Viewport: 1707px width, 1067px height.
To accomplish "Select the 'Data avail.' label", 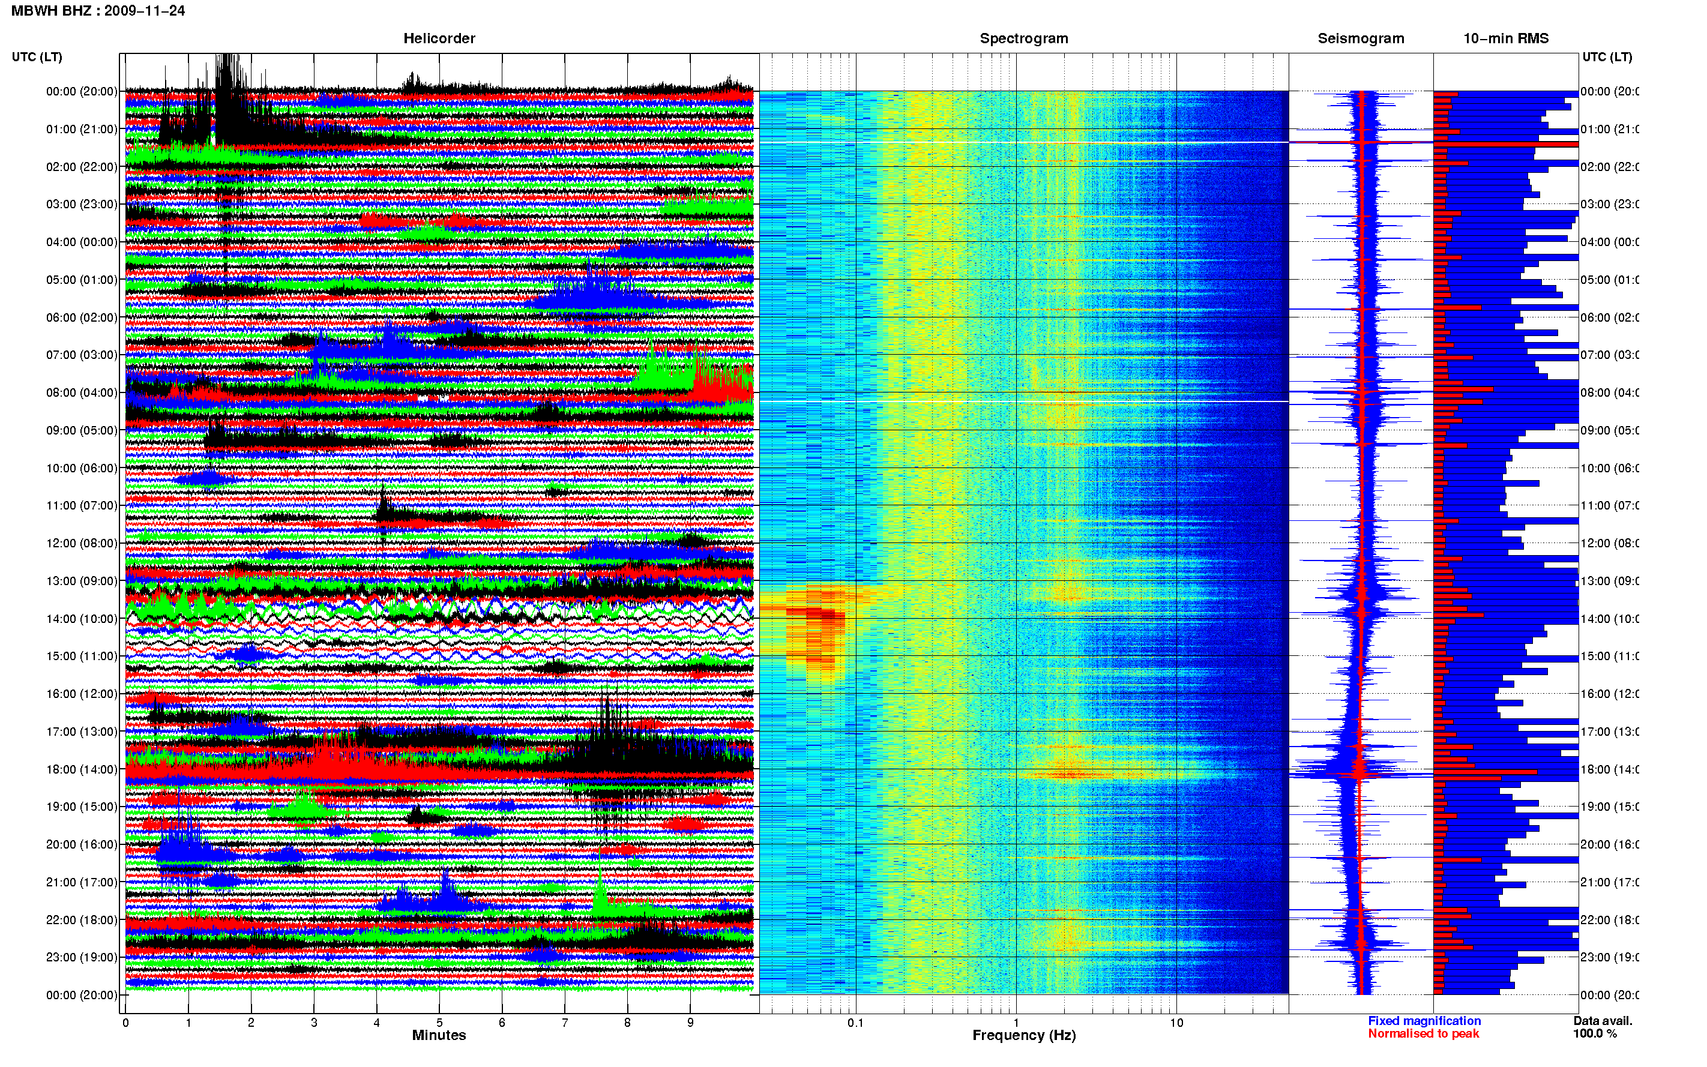I will [x=1603, y=1021].
